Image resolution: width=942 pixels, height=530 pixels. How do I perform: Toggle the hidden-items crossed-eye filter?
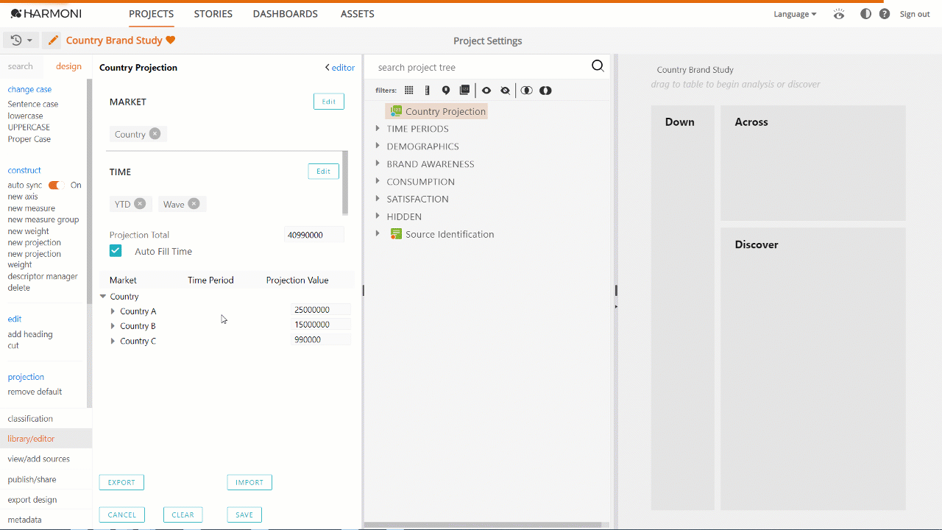[505, 91]
